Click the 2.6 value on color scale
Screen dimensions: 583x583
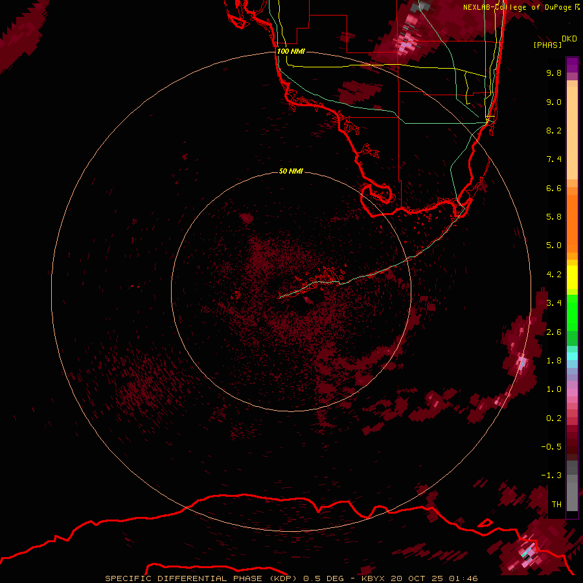(554, 332)
